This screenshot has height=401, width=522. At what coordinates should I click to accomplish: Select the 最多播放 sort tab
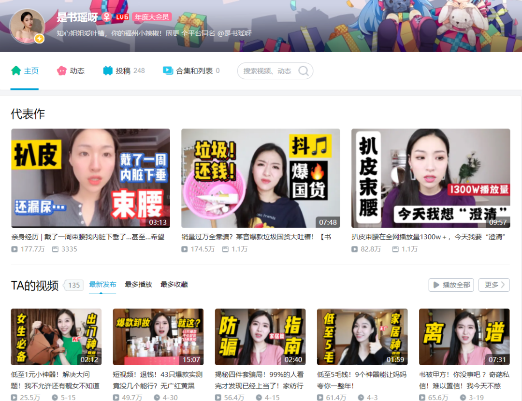pos(139,285)
